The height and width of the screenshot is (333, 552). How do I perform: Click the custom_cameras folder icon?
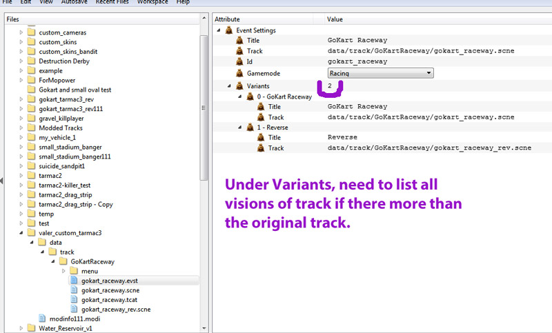coord(31,32)
